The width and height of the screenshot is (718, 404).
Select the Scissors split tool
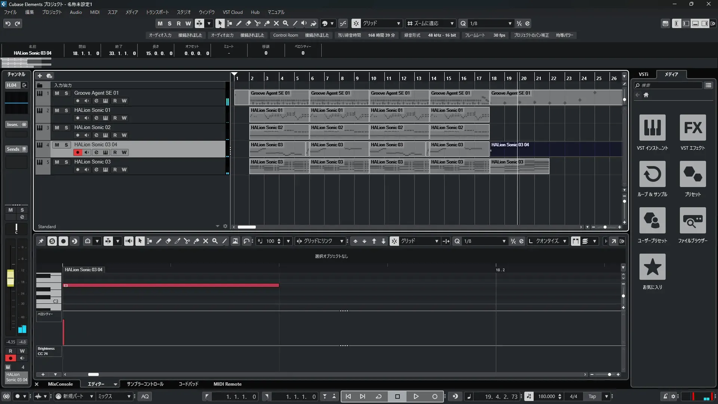[x=257, y=23]
